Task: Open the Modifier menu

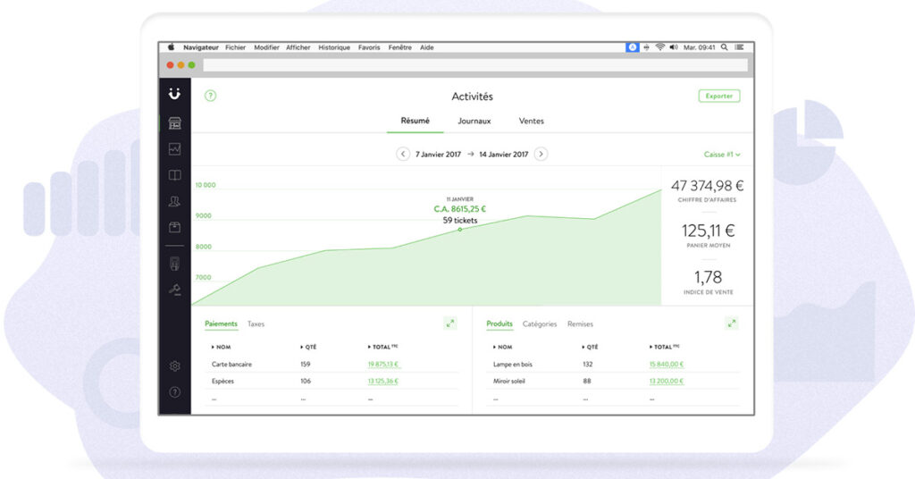Action: (x=266, y=47)
